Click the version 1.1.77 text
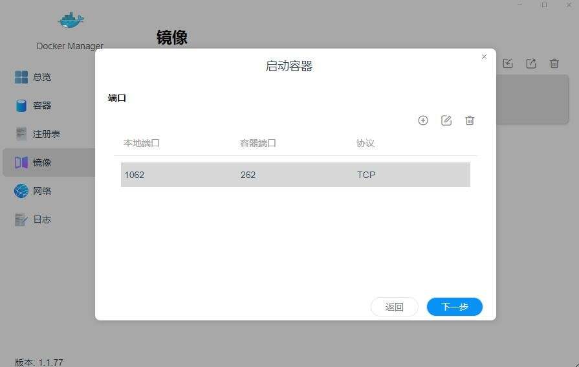This screenshot has height=367, width=579. coord(39,362)
